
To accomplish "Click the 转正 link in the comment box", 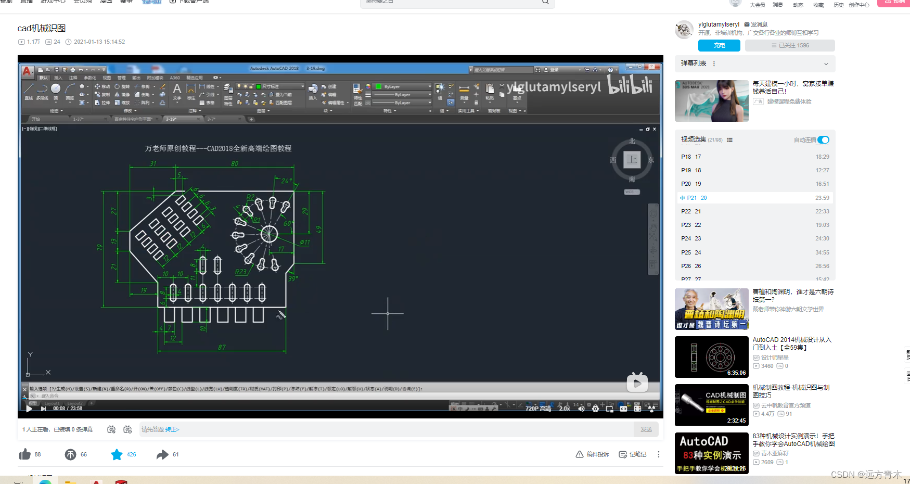I will click(172, 429).
